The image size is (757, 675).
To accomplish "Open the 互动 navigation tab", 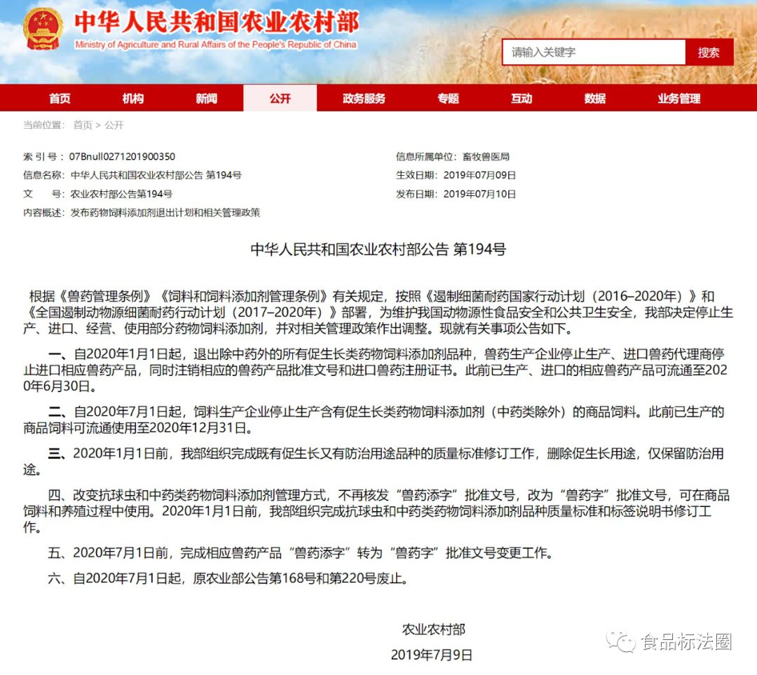I will 521,98.
